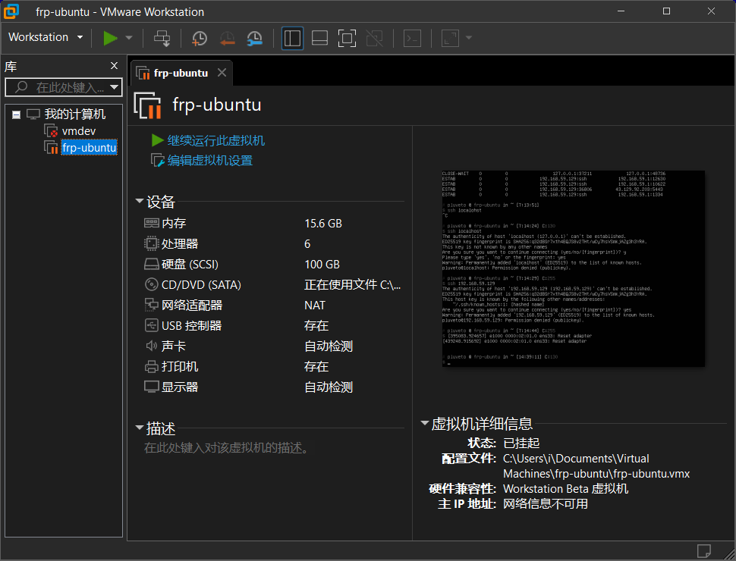Open the CD/DVD (SATA) device entry
This screenshot has width=736, height=561.
pyautogui.click(x=201, y=285)
